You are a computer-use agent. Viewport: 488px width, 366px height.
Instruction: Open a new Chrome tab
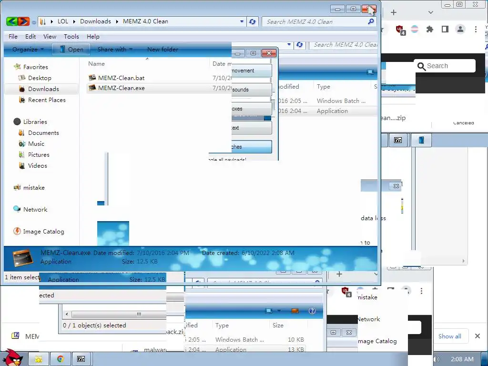pos(394,12)
